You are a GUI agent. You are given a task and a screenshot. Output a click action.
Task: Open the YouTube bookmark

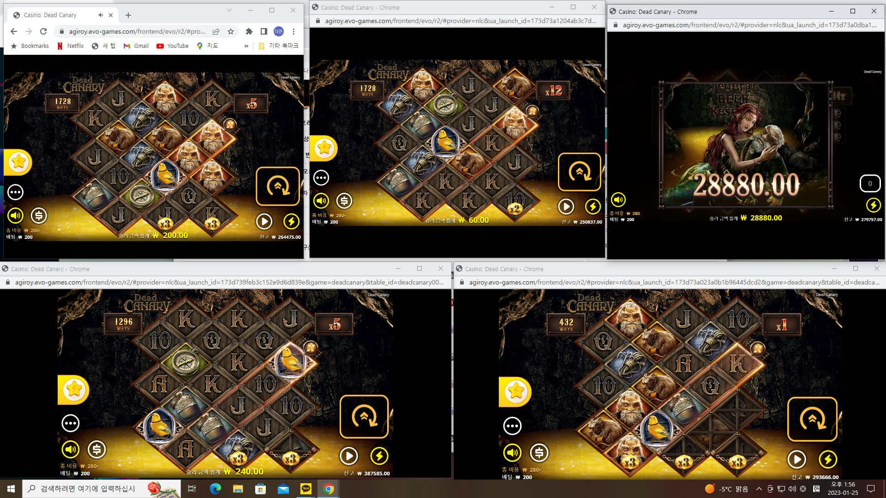pos(173,46)
